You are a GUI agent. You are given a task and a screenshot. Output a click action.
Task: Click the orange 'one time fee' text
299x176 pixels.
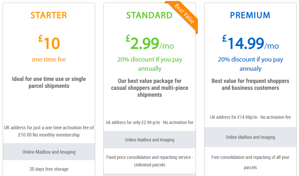click(x=49, y=60)
